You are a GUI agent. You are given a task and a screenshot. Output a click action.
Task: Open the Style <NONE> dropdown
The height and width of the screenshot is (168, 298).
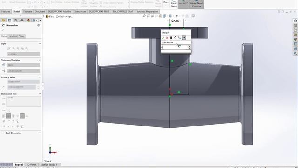(x=24, y=54)
